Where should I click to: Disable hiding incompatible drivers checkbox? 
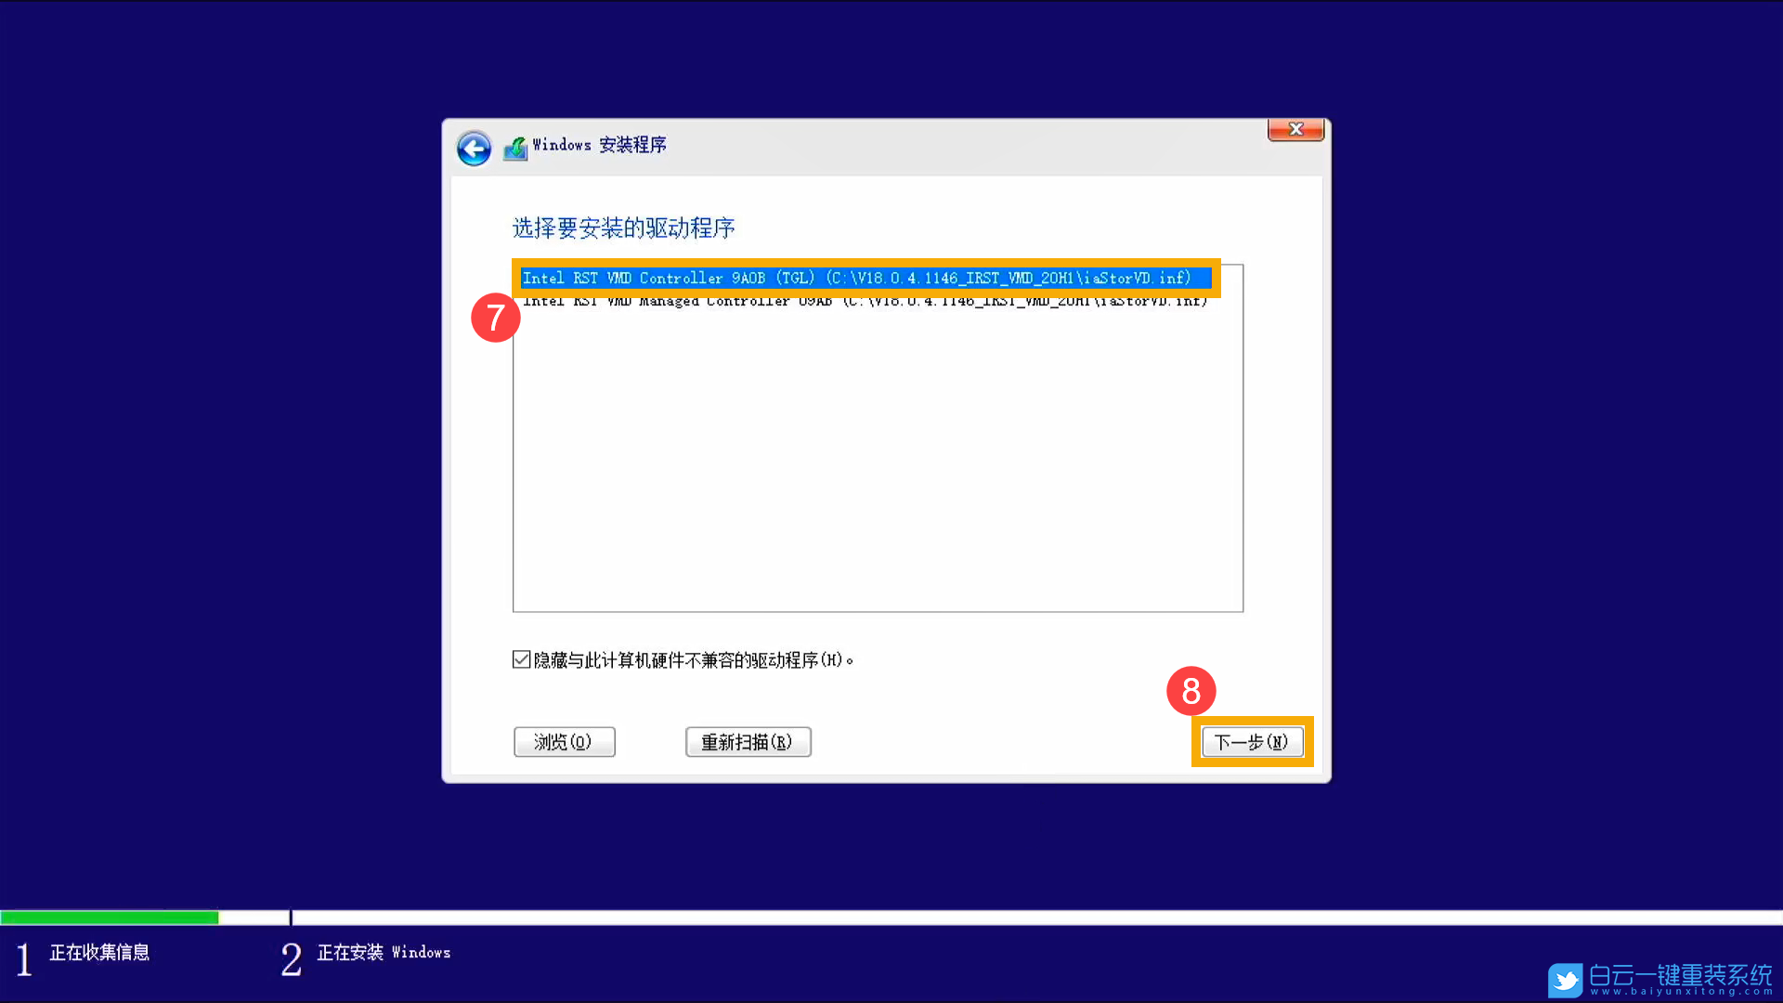[521, 659]
